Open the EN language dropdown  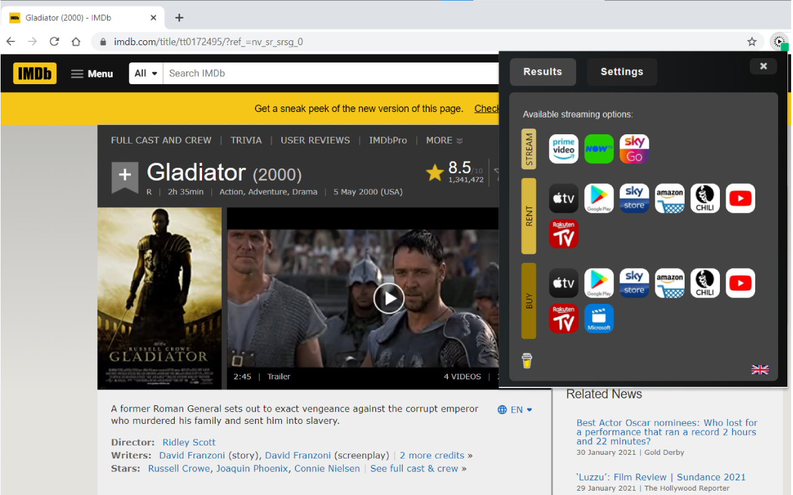[x=515, y=410]
